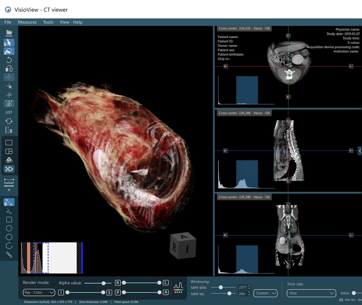Click the transfer function histogram editor

coord(52,258)
